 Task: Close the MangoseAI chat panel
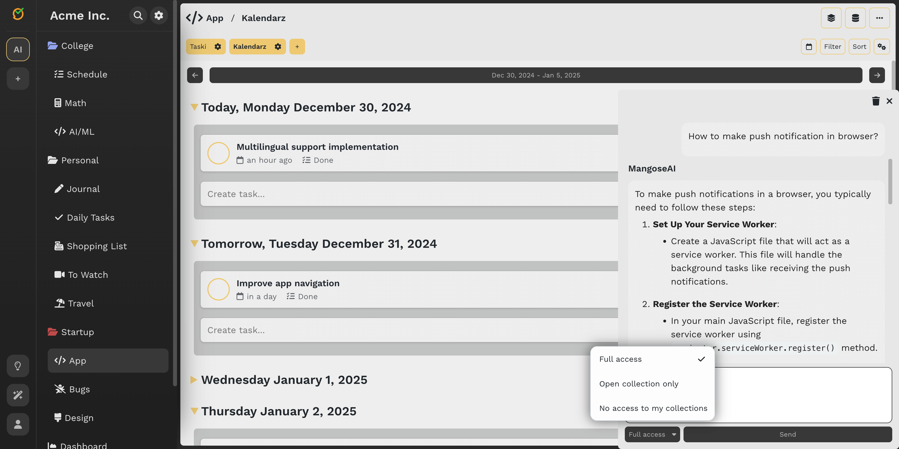tap(889, 101)
